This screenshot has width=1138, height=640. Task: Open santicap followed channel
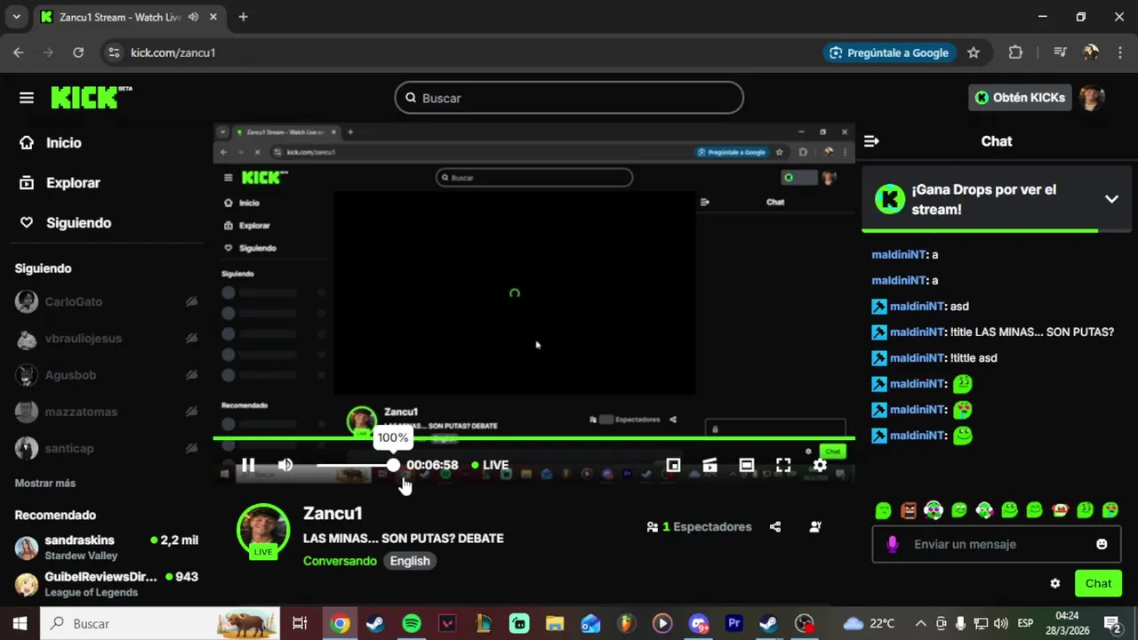[x=107, y=447]
